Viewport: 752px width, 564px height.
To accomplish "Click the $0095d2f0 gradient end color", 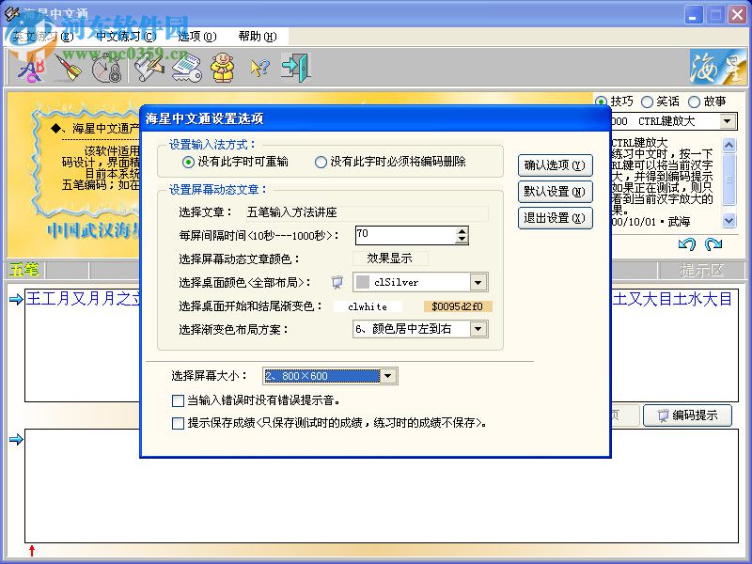I will click(x=458, y=306).
